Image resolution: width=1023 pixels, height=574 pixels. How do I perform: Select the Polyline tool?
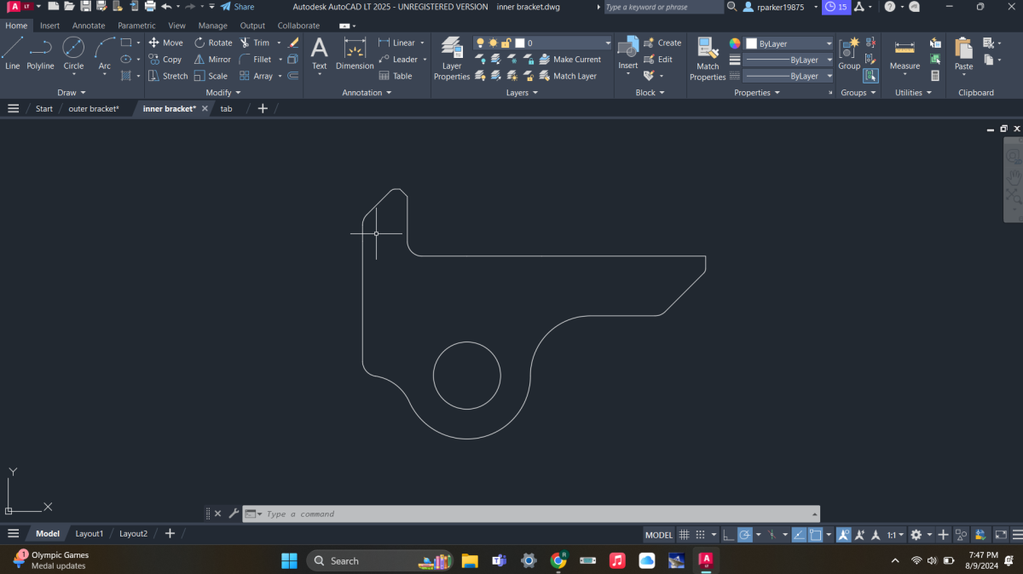pyautogui.click(x=40, y=53)
